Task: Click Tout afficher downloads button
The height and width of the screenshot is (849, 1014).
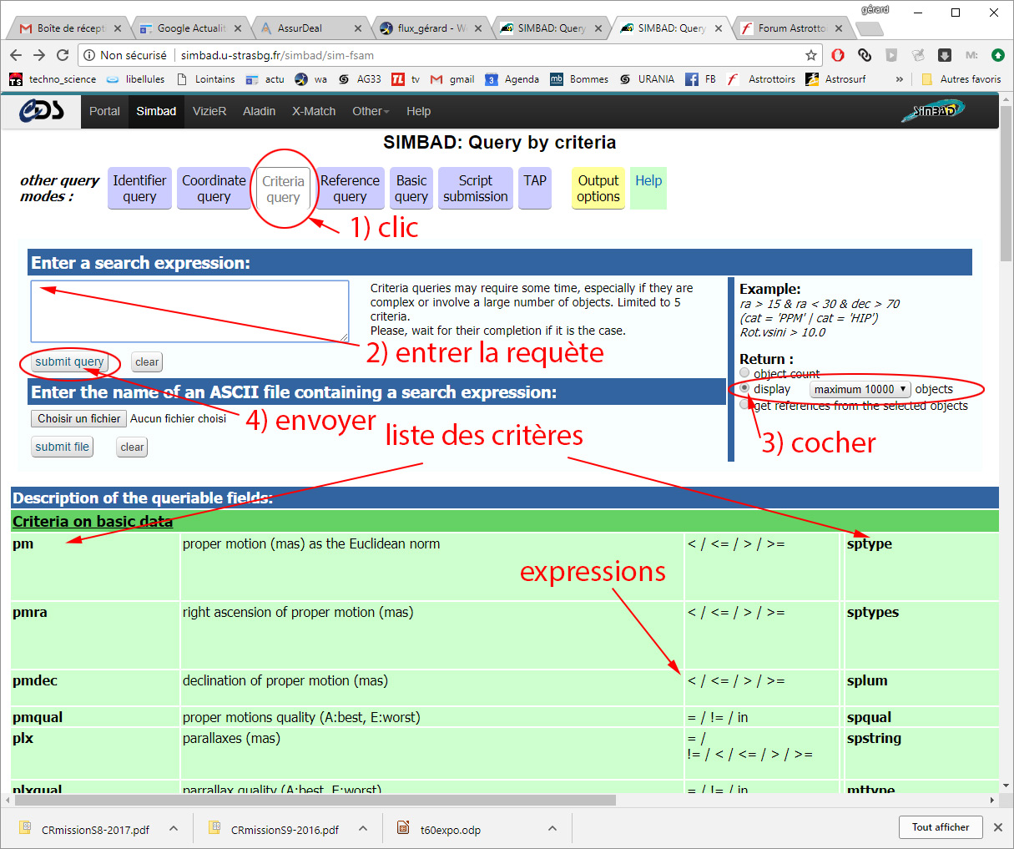Action: (941, 827)
